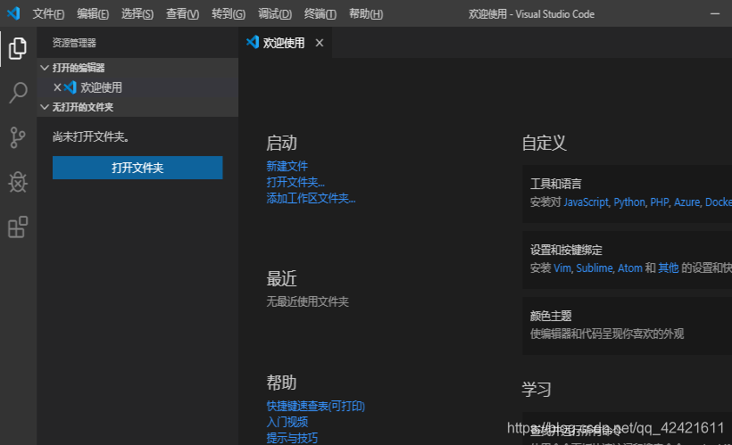Open the 查看(V) menu

[182, 14]
